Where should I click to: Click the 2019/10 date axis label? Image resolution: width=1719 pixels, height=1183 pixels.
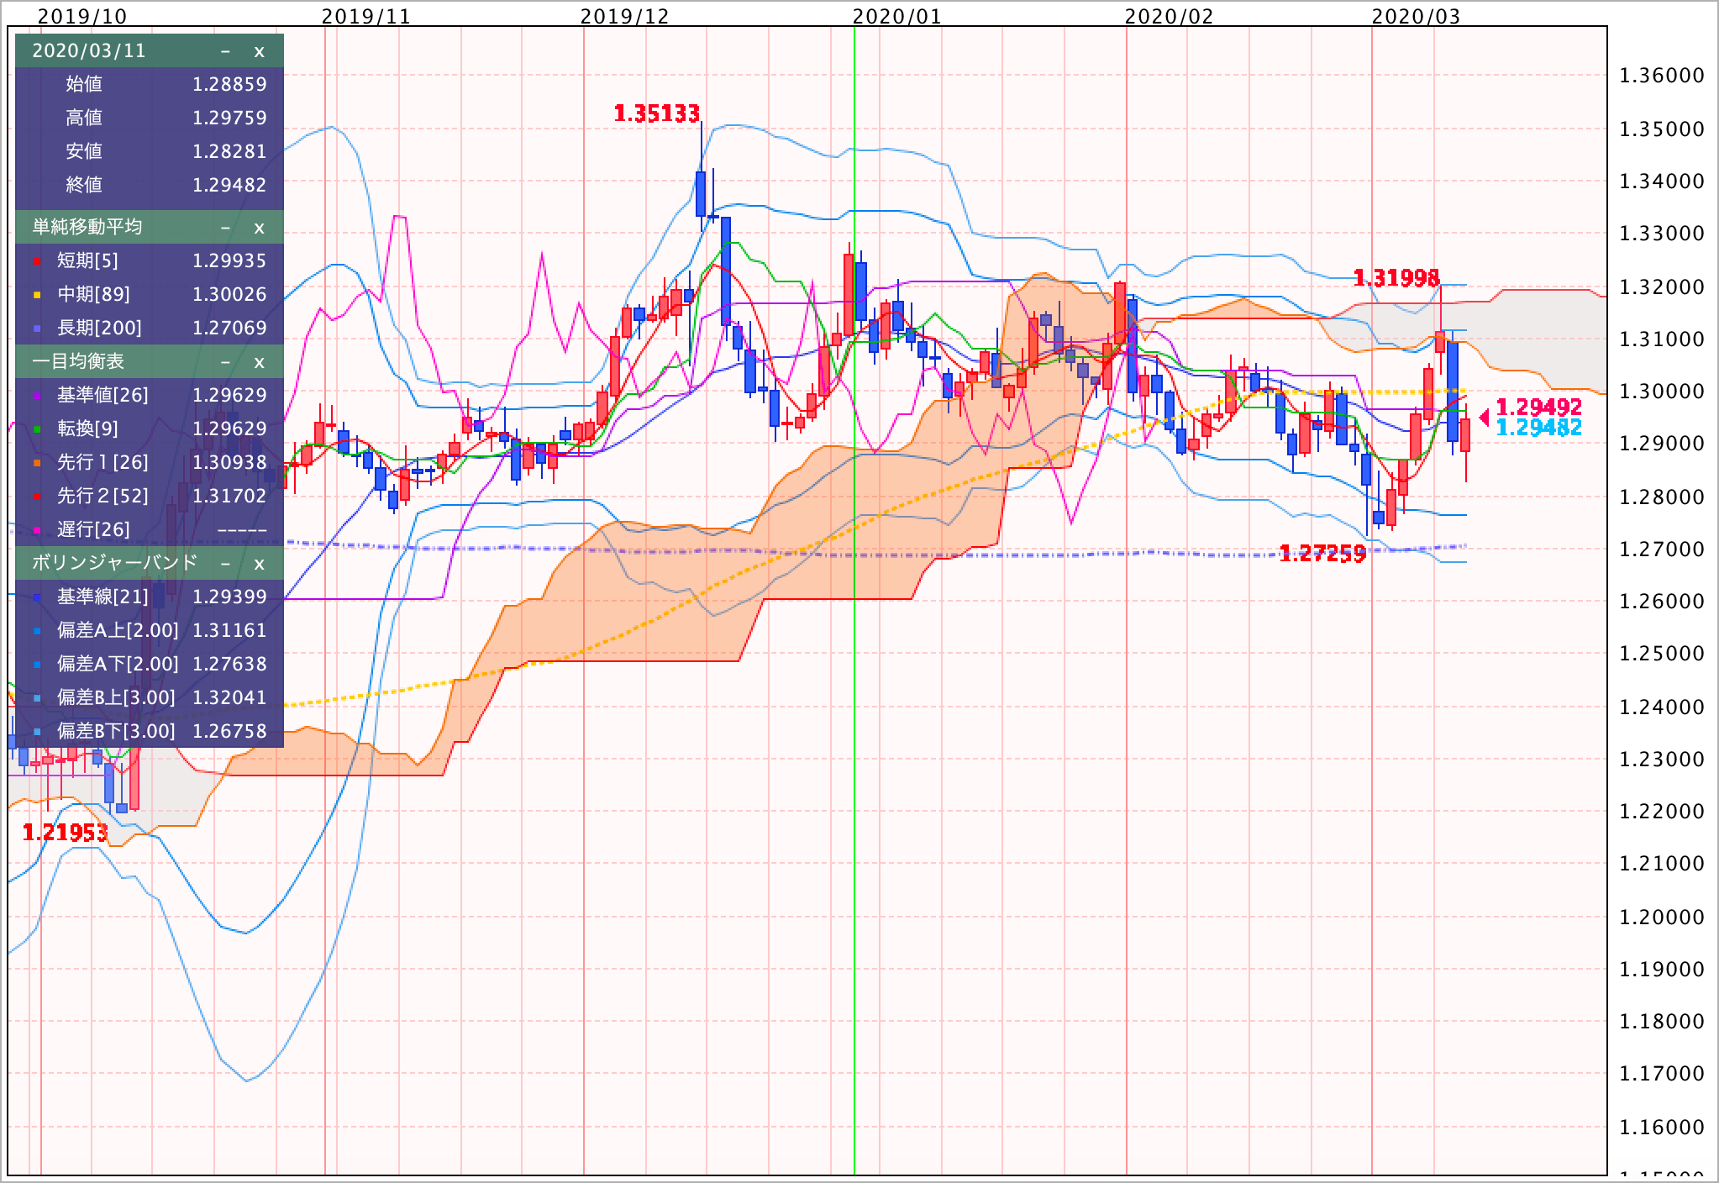pyautogui.click(x=82, y=16)
